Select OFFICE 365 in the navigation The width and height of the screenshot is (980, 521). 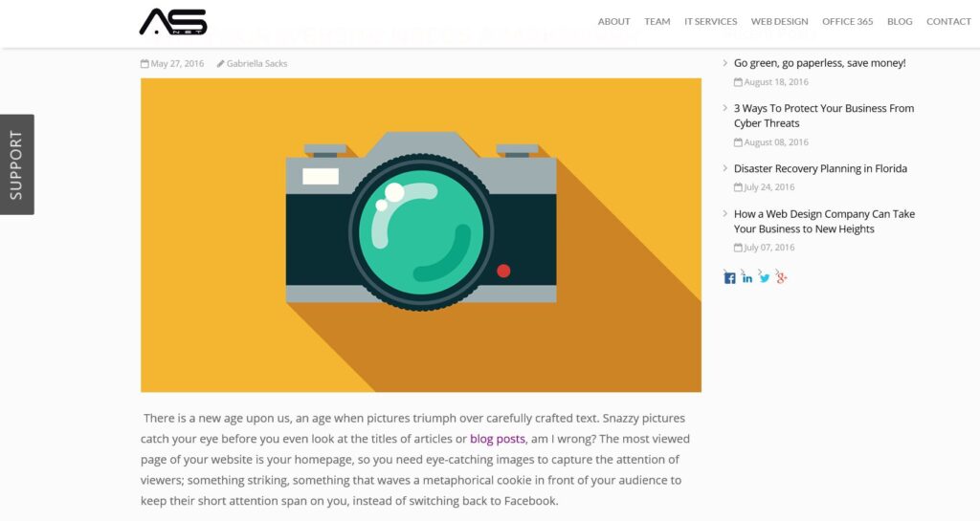click(847, 22)
